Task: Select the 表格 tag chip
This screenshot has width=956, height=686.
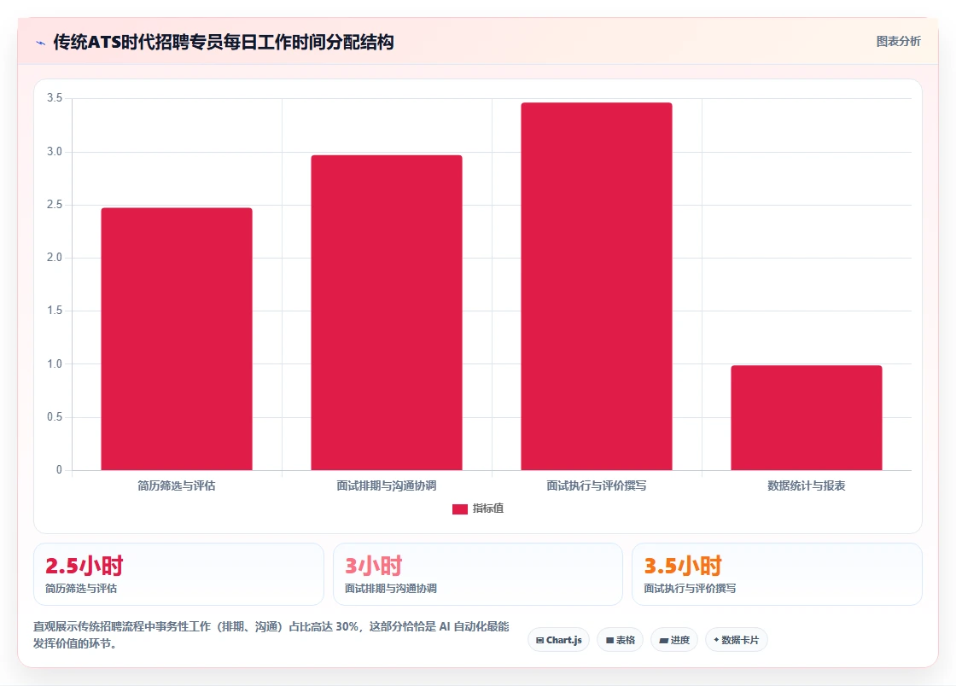Action: point(620,640)
